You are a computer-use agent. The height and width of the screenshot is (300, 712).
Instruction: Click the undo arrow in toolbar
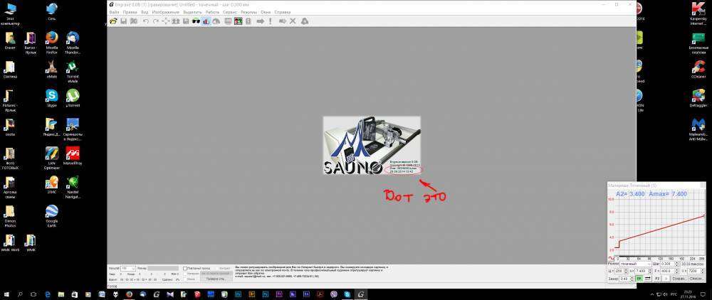(x=145, y=22)
